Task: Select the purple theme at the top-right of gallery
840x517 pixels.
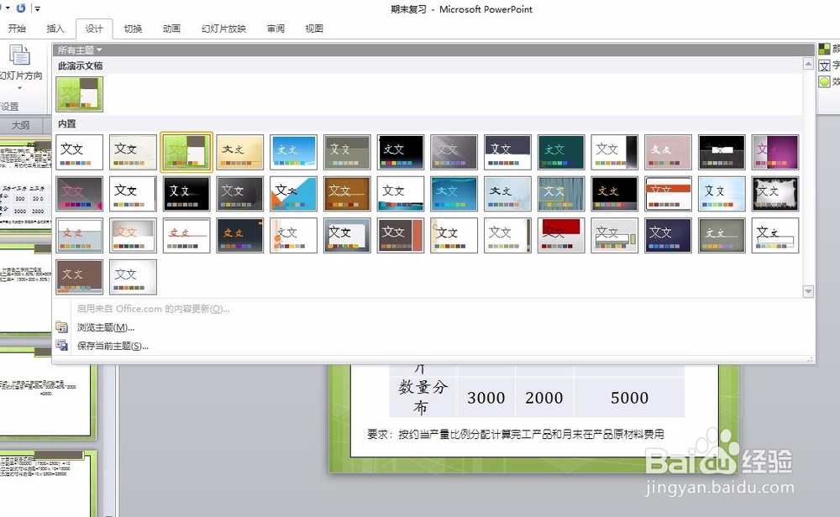Action: coord(774,151)
